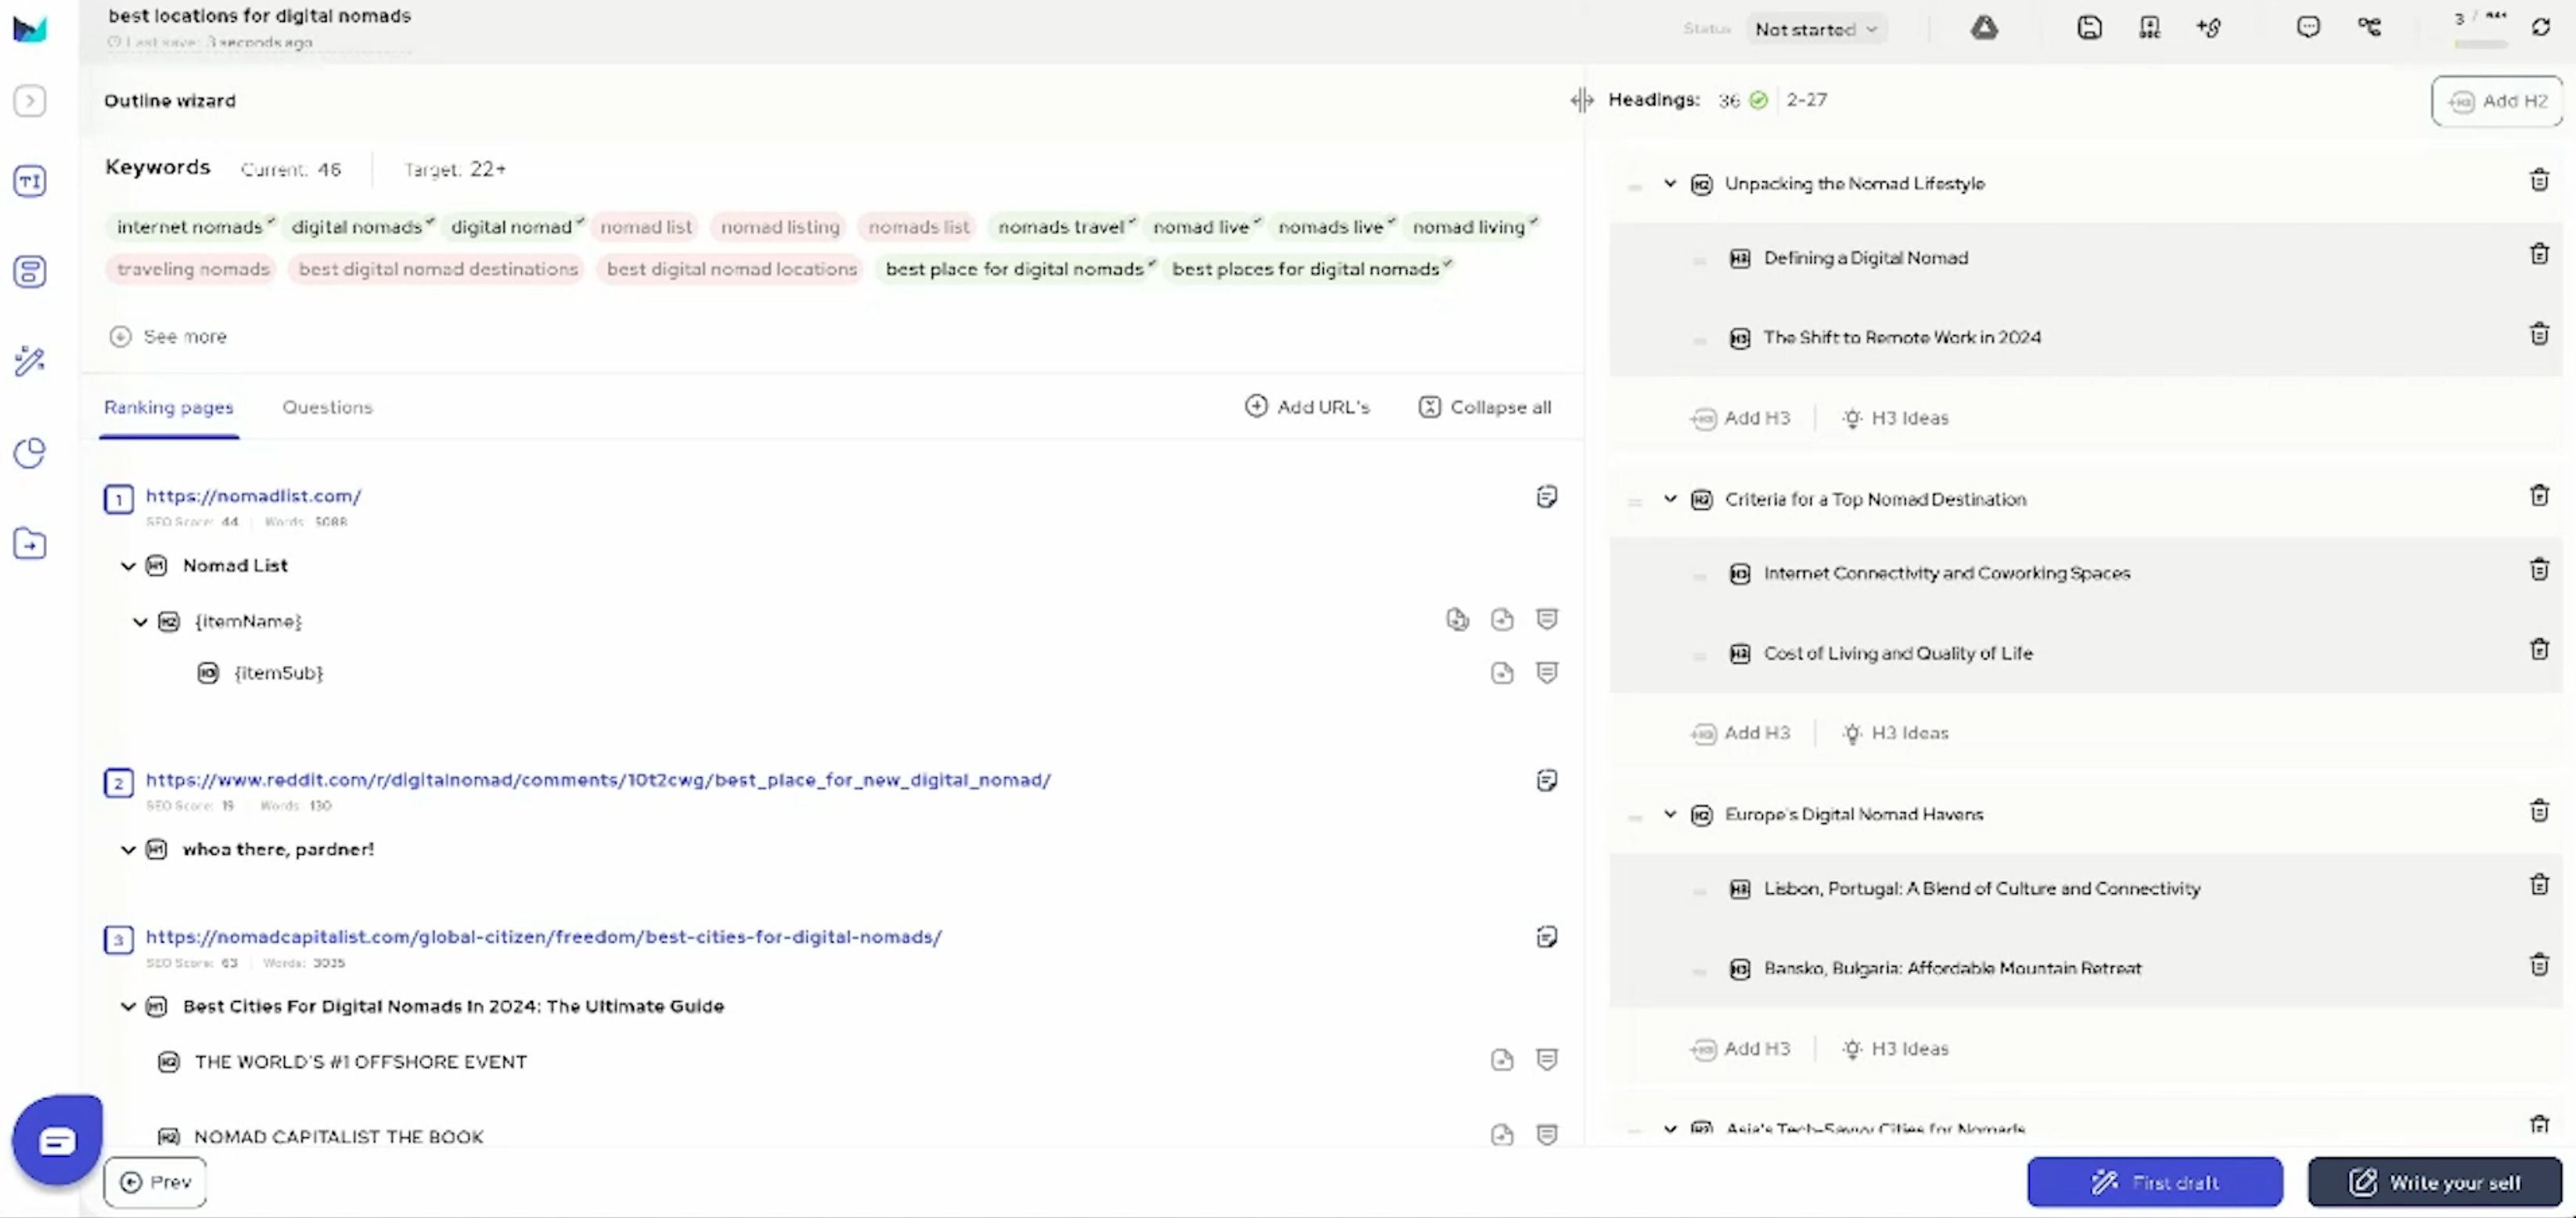Click the Google Drive icon in top toolbar
Screen dimensions: 2576x1218
[x=1984, y=28]
